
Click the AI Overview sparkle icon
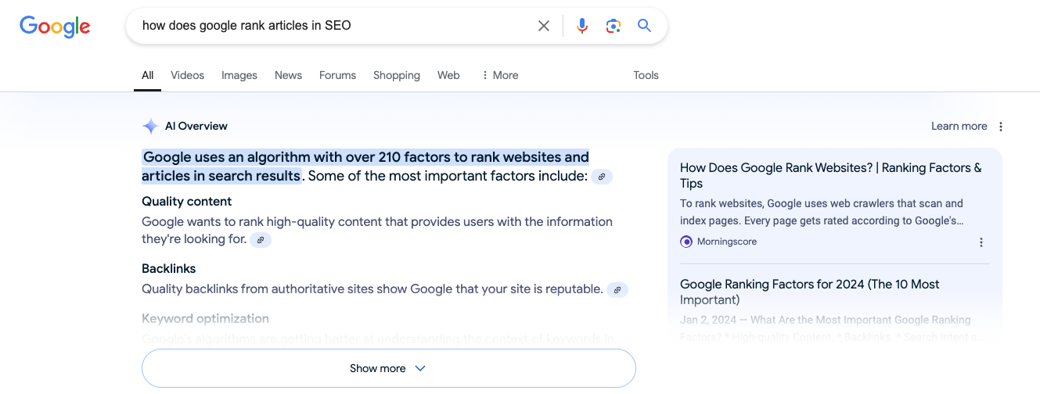(150, 127)
